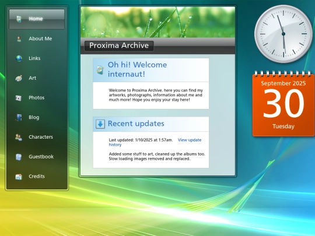Click the Guestbook icon in the sidebar
Viewport: 315px width, 236px height.
[x=19, y=157]
